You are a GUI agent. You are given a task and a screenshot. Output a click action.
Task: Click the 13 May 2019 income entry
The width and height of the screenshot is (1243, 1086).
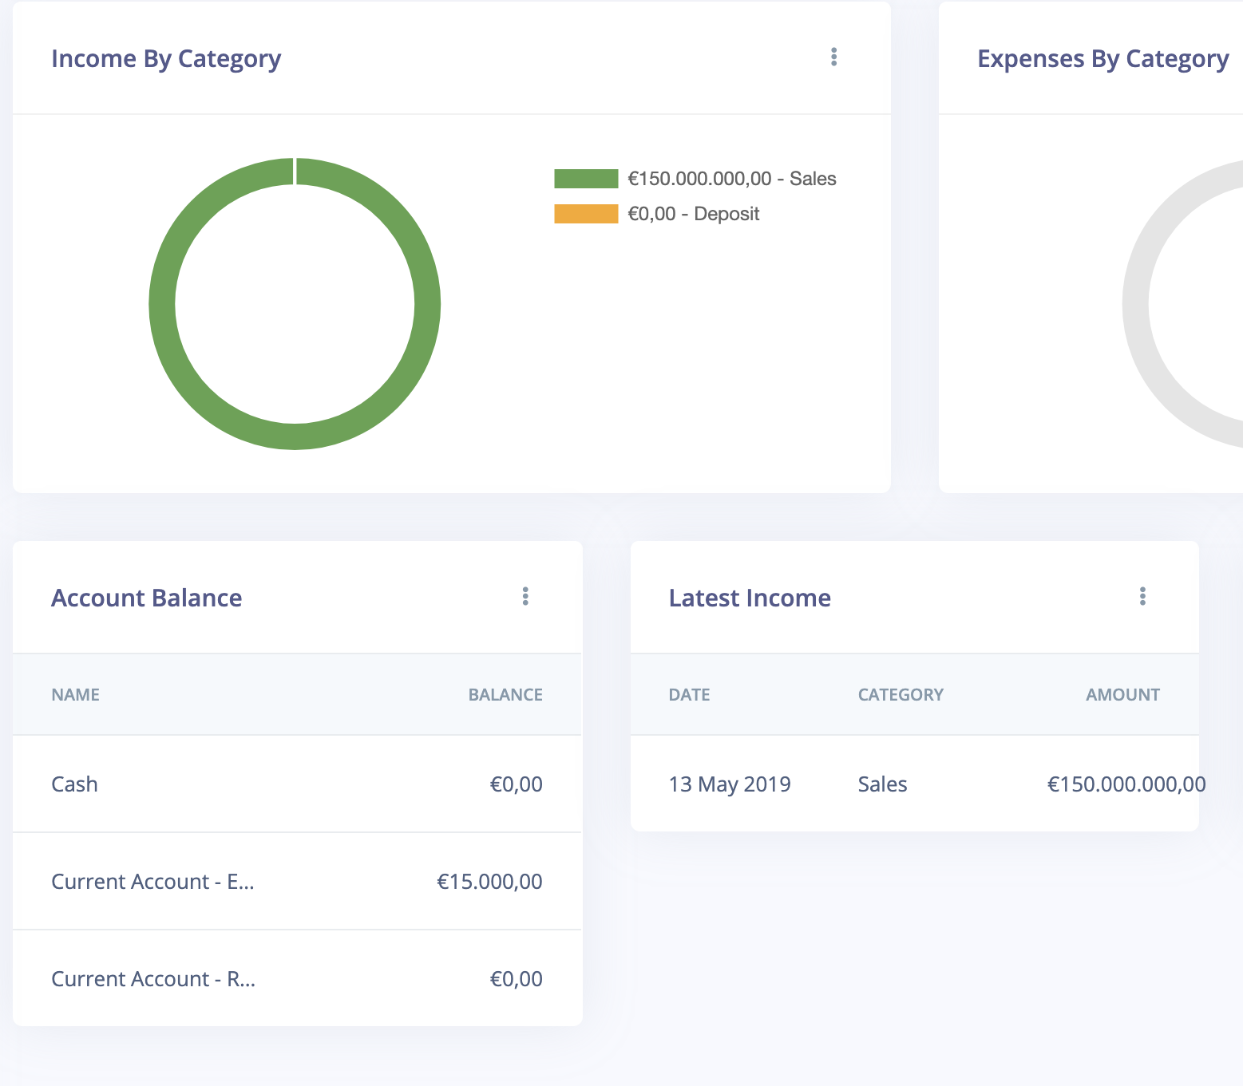(x=730, y=784)
